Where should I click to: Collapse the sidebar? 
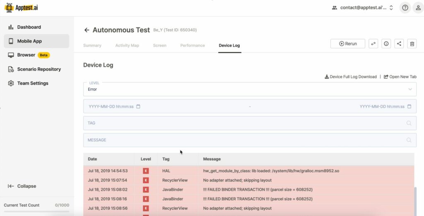pyautogui.click(x=22, y=186)
